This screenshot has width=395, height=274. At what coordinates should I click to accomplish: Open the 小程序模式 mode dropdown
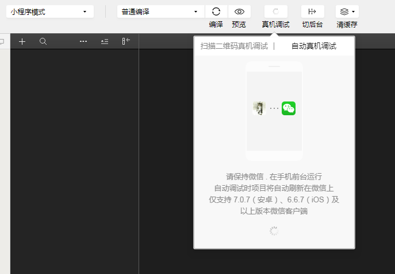pyautogui.click(x=50, y=11)
